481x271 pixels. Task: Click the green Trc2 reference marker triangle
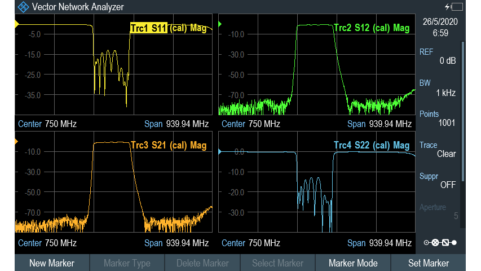pos(220,24)
